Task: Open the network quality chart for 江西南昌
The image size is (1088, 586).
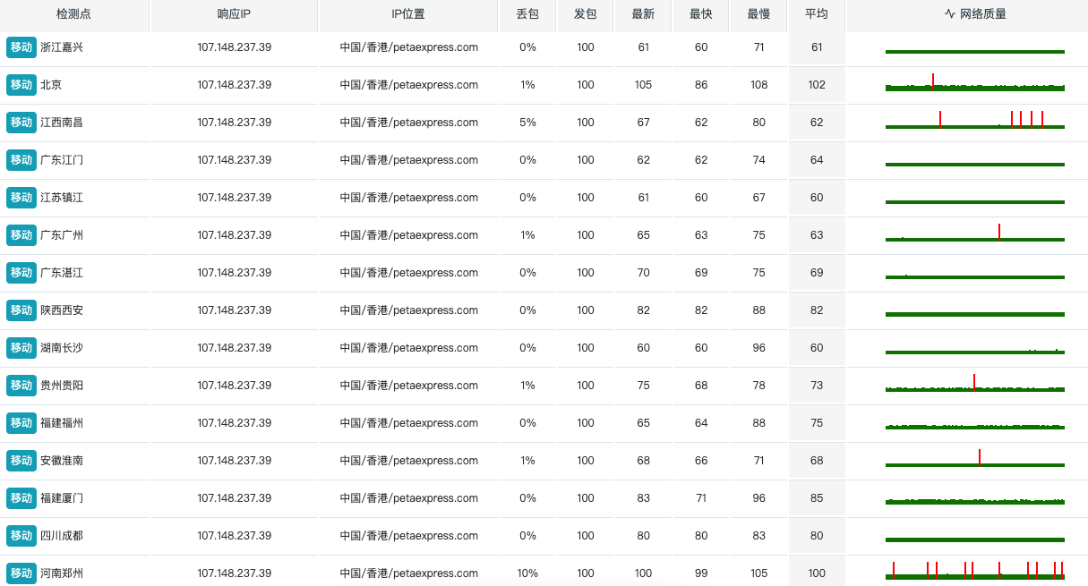Action: [x=975, y=121]
